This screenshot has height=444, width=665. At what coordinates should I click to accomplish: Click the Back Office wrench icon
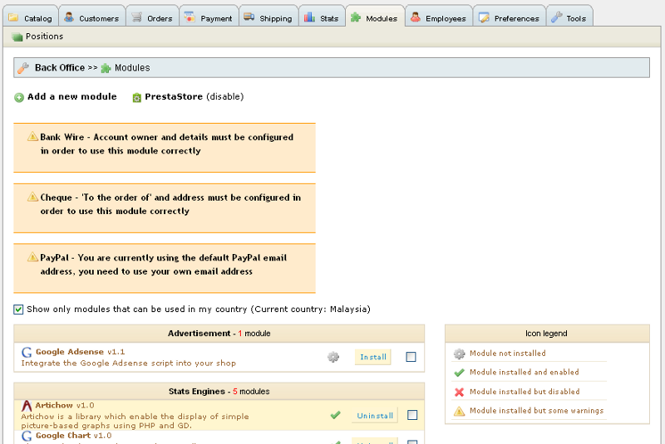[23, 68]
